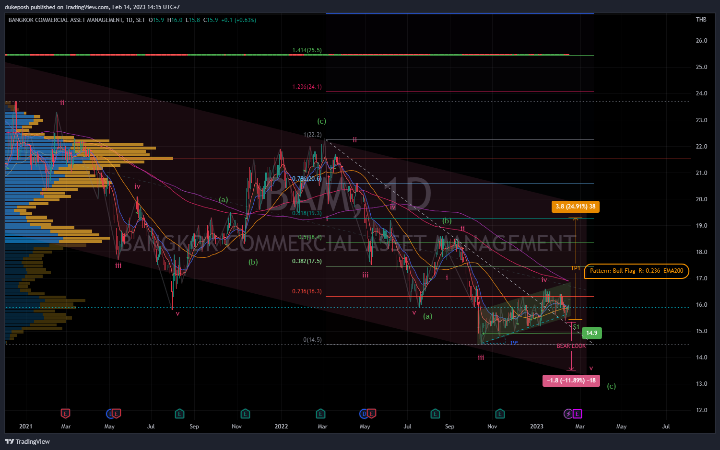This screenshot has width=720, height=450.
Task: Click the BEAR LOOK text annotation
Action: click(571, 346)
